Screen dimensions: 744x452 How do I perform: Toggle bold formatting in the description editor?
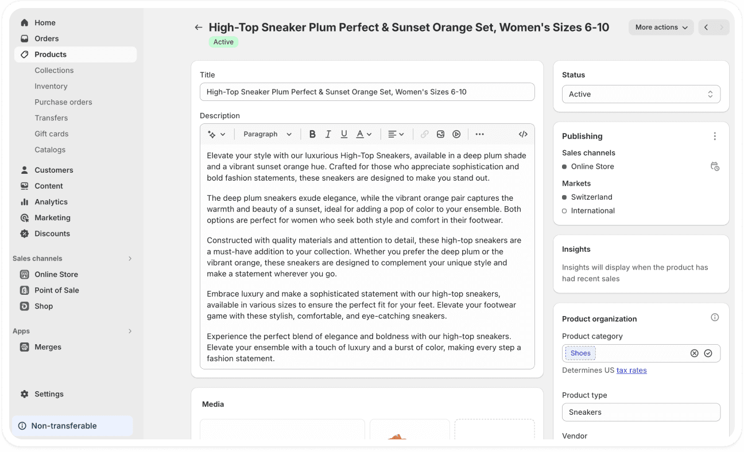pos(312,134)
